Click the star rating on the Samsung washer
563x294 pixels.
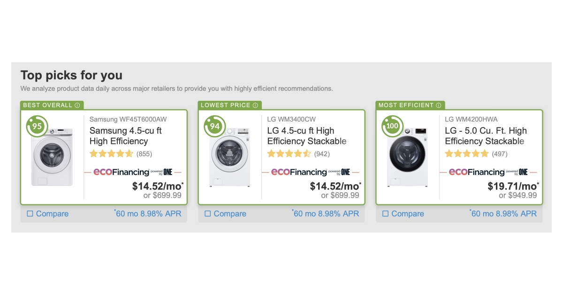click(x=111, y=153)
